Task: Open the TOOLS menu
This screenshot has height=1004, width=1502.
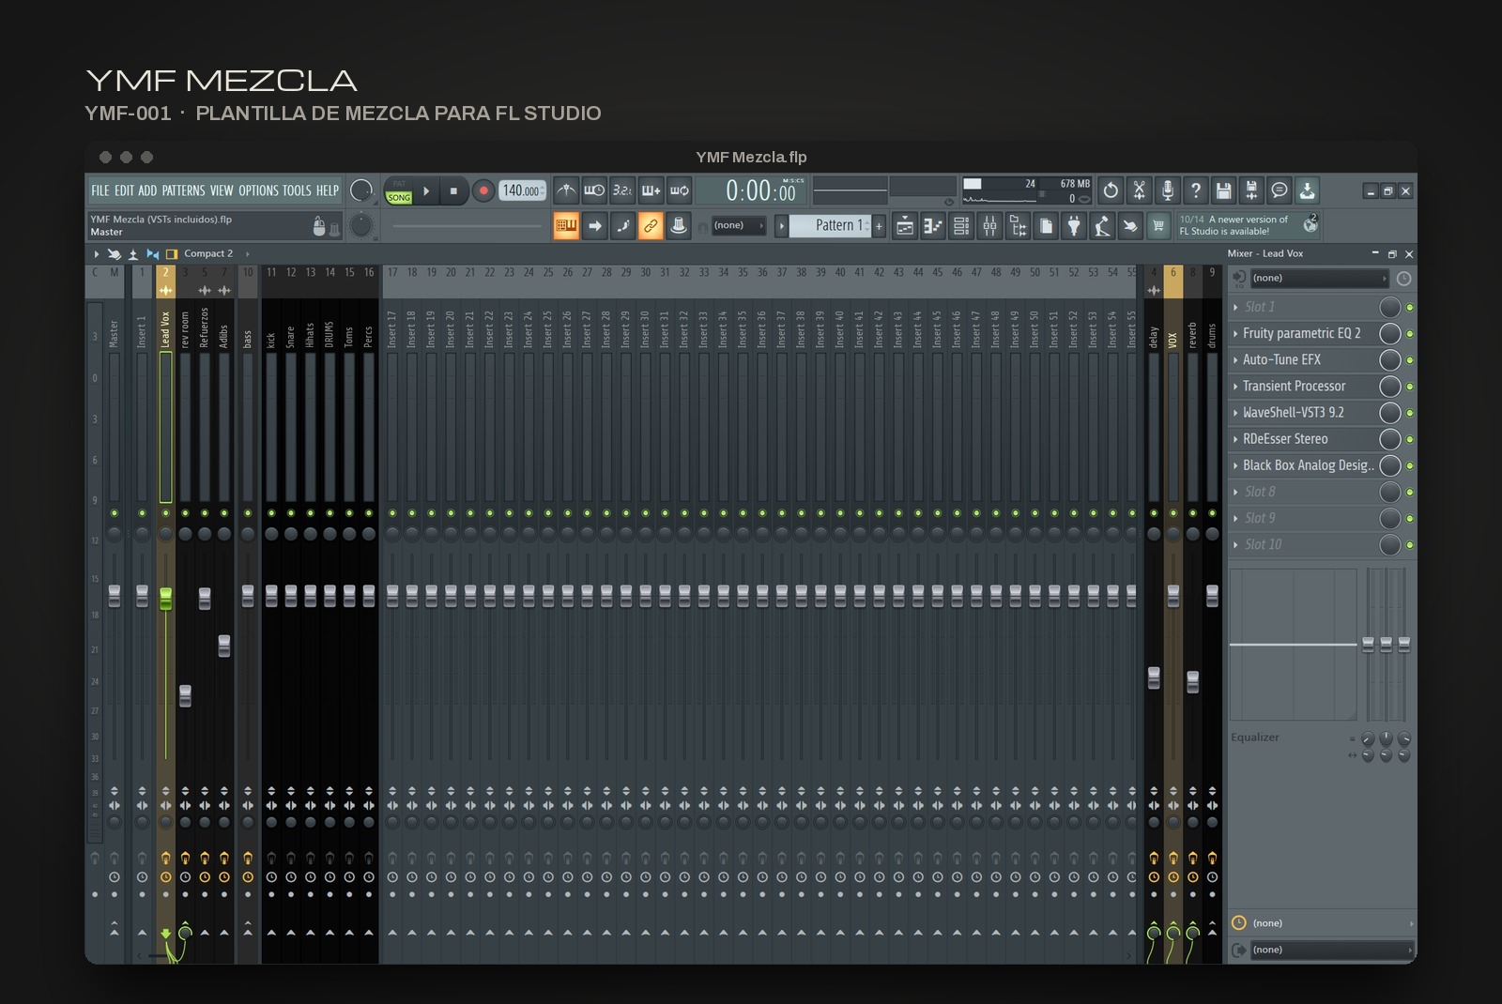Action: click(297, 190)
